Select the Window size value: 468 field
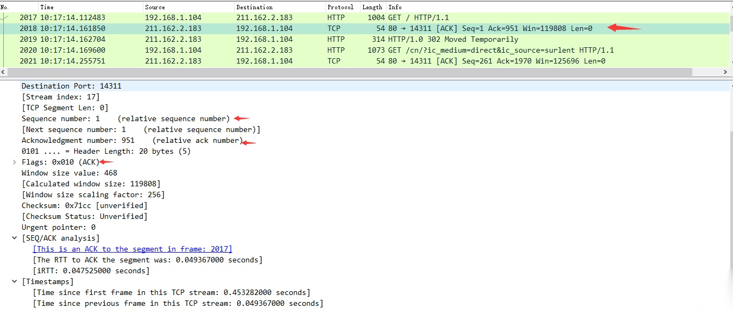733x314 pixels. 69,173
